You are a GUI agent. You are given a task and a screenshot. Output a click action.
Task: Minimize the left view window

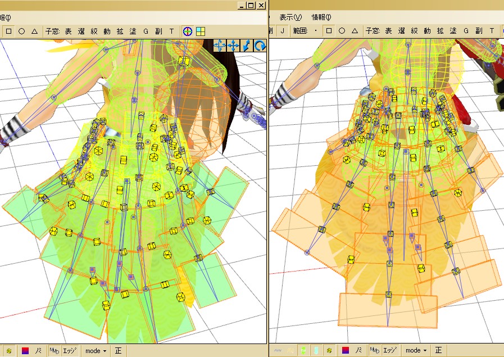pyautogui.click(x=242, y=6)
